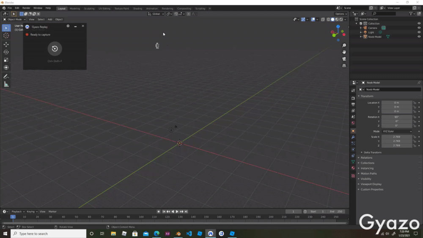Expand the Relations panel
Image resolution: width=423 pixels, height=238 pixels.
366,158
